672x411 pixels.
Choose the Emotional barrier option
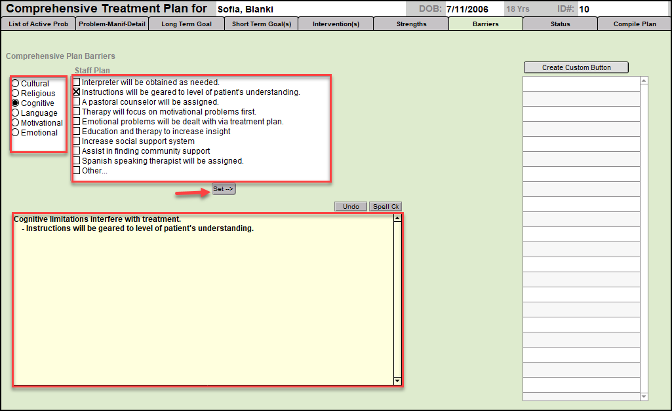tap(16, 133)
